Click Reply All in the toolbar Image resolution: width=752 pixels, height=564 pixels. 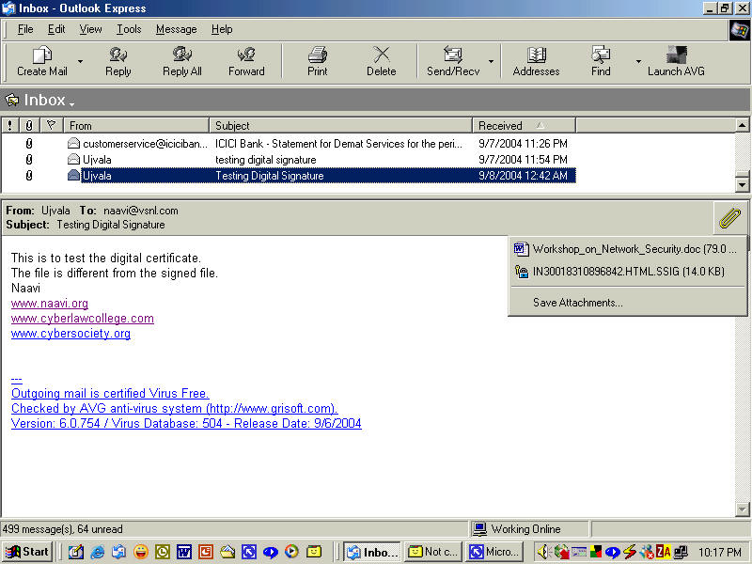click(x=181, y=61)
